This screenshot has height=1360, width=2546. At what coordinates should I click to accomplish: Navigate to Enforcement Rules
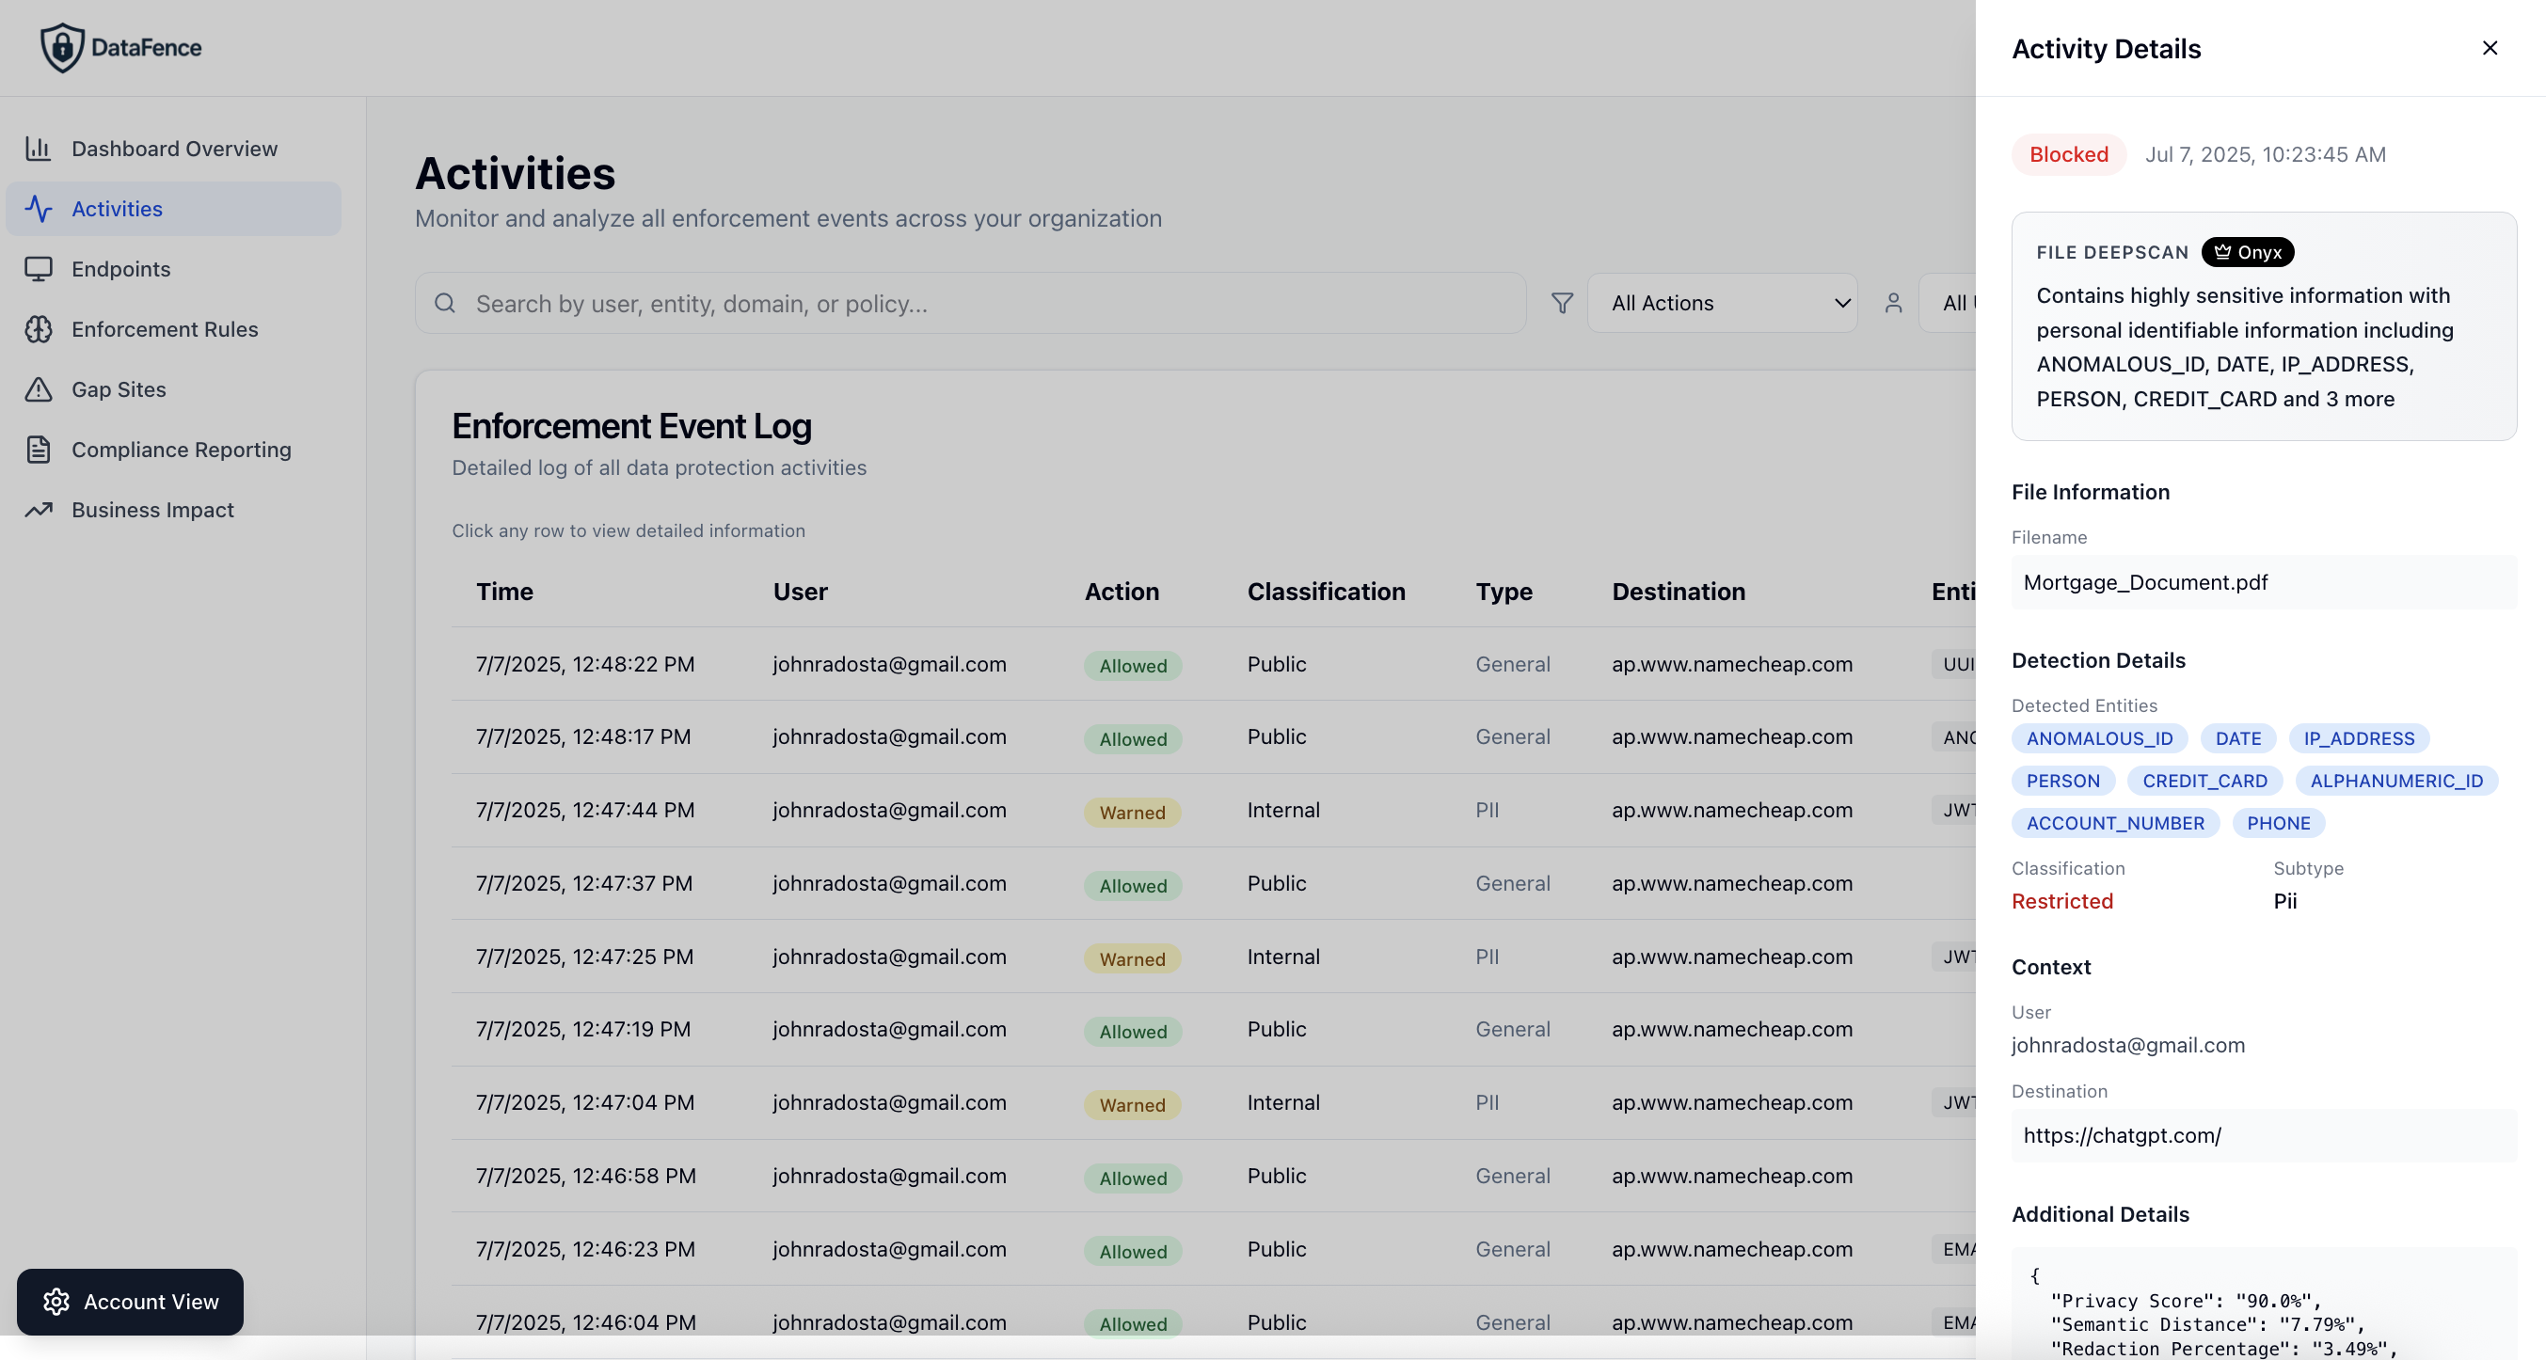pos(174,329)
